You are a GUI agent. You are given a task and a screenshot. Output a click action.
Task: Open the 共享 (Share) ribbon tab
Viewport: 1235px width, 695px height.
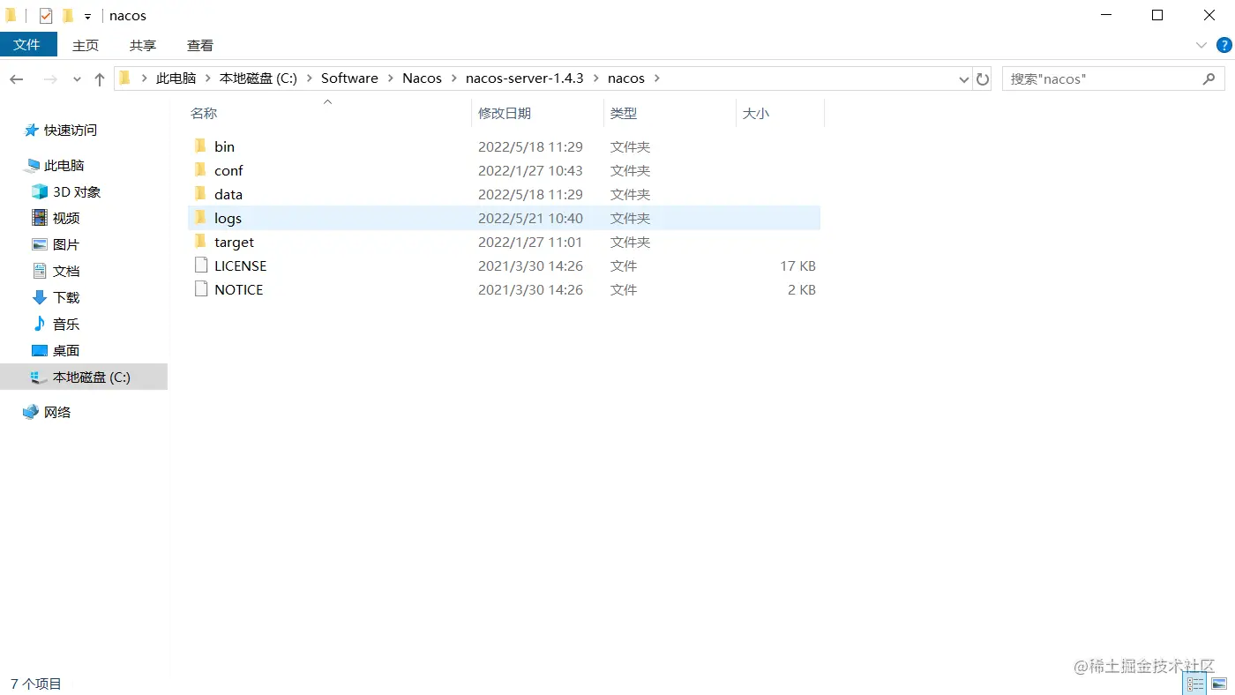[143, 45]
